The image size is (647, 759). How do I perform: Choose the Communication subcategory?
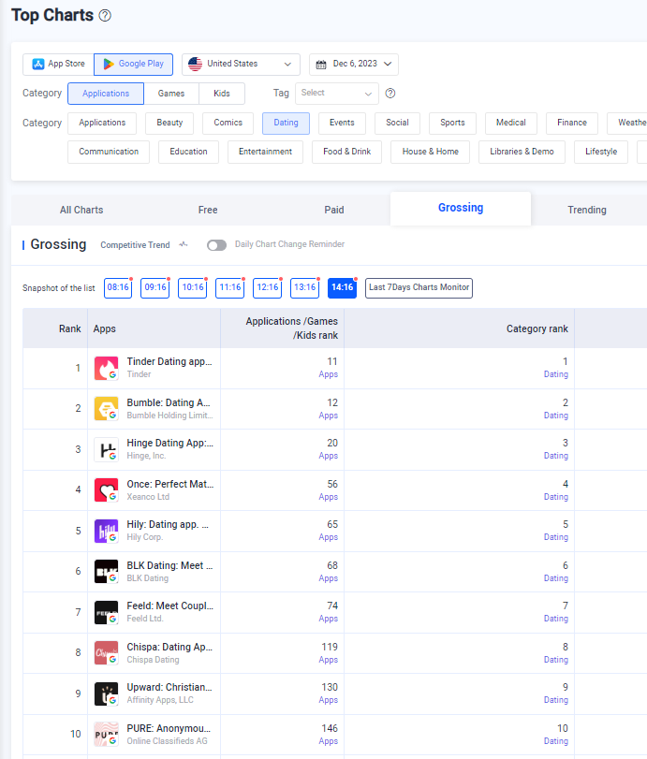[109, 152]
